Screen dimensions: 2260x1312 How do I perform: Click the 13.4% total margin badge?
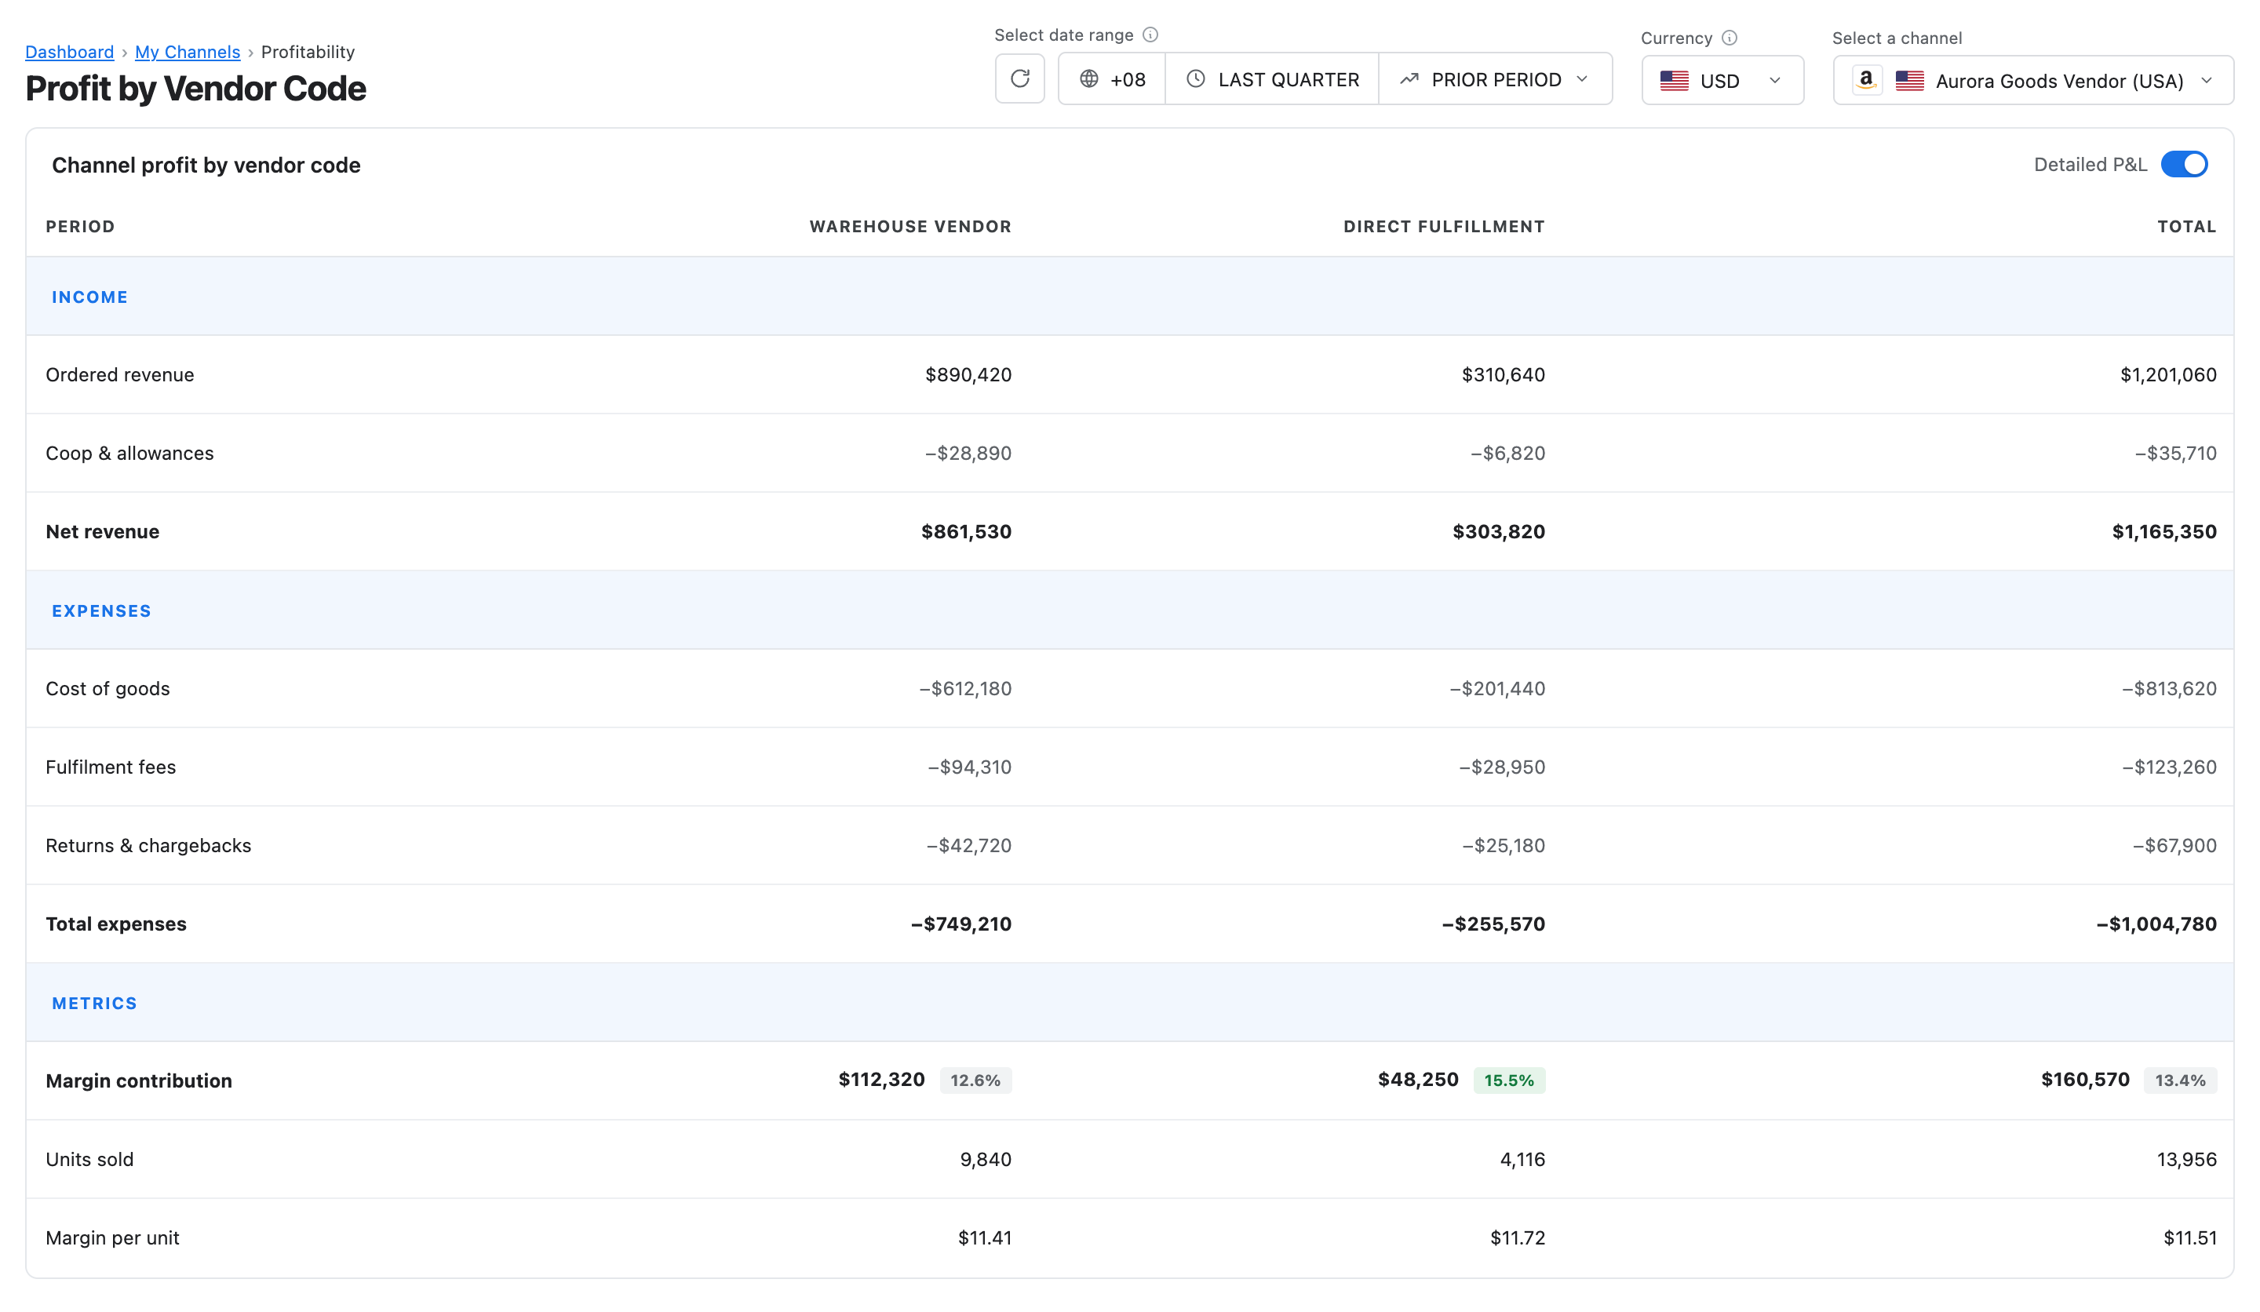tap(2180, 1080)
